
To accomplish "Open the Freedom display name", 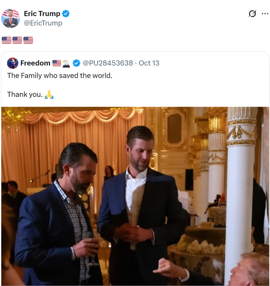I will [35, 63].
